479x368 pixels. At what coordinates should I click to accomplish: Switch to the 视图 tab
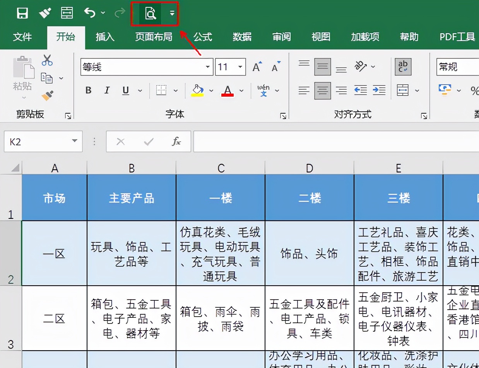(321, 37)
